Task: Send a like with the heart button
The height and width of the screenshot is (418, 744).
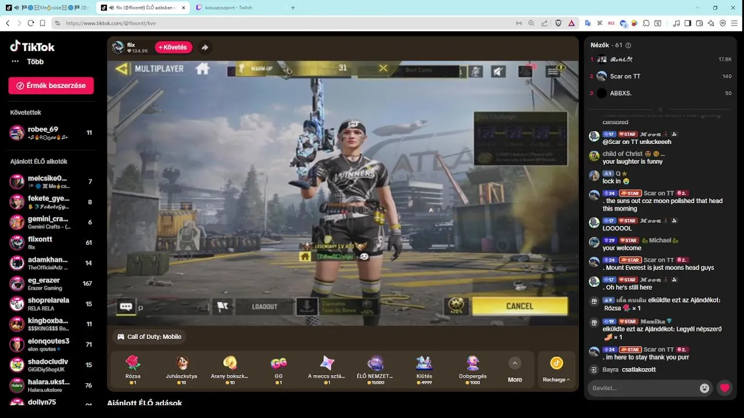Action: point(724,388)
